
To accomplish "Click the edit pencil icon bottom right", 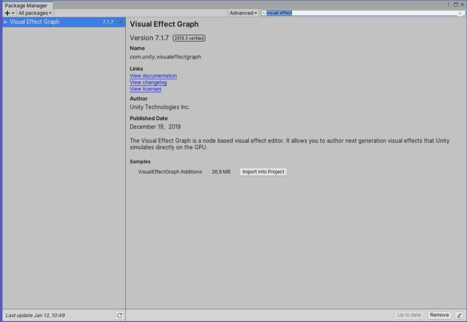I will tap(459, 315).
